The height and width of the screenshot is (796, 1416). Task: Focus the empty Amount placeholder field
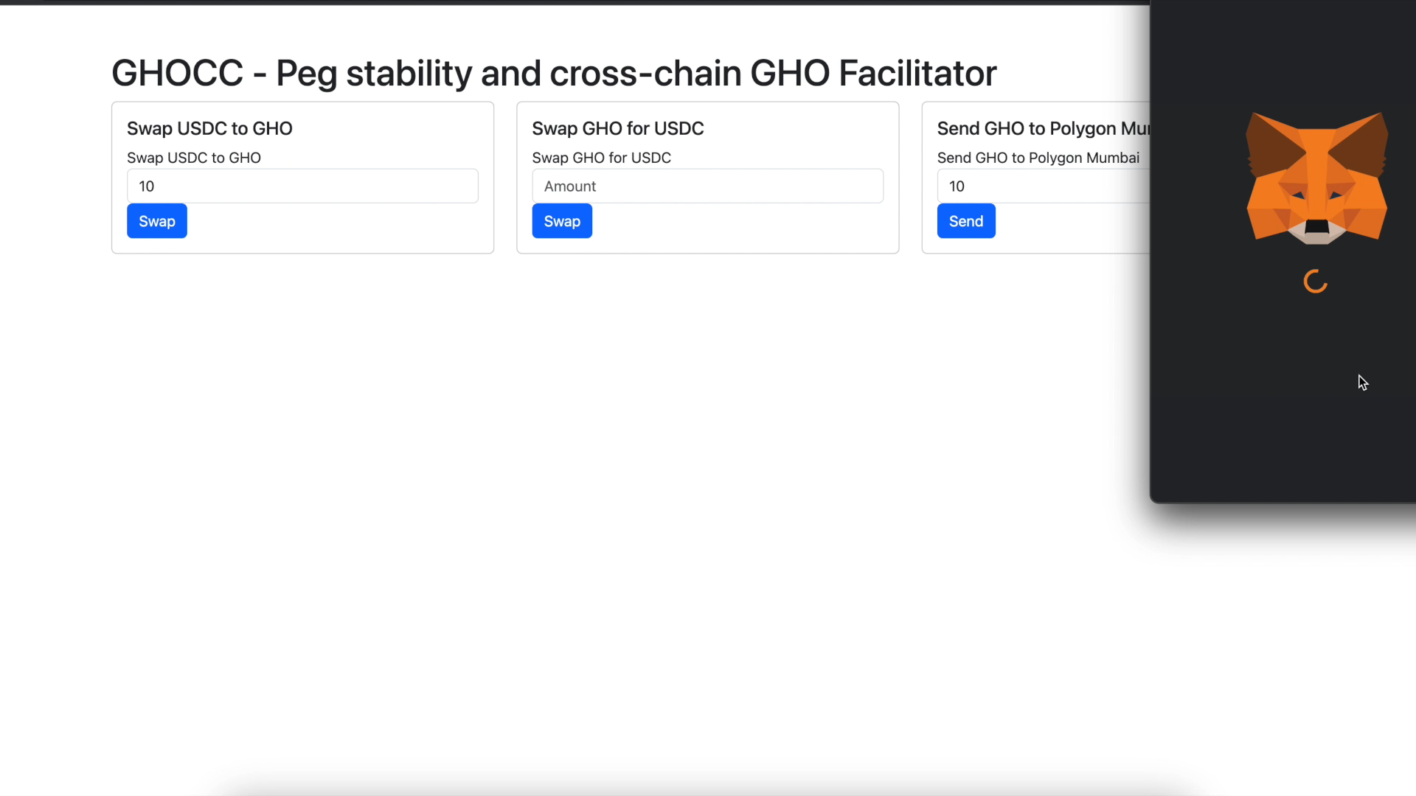[708, 186]
